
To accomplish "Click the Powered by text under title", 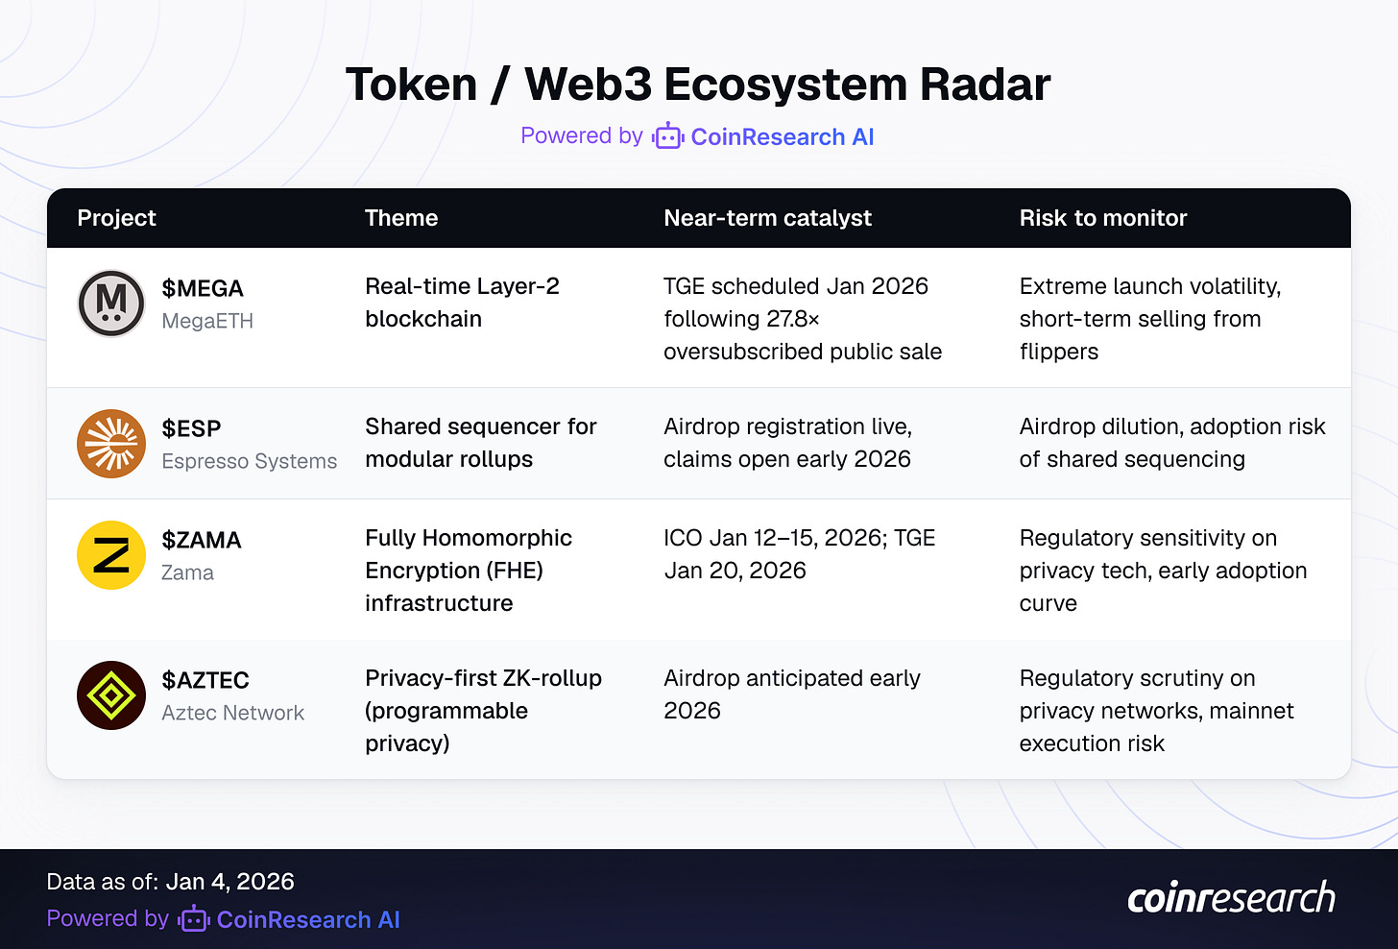I will (582, 136).
